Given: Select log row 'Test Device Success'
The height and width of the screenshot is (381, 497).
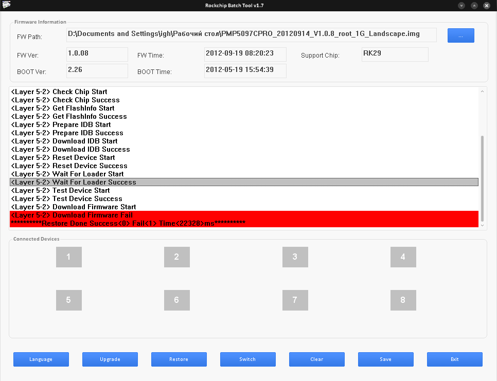Looking at the screenshot, I should [244, 198].
